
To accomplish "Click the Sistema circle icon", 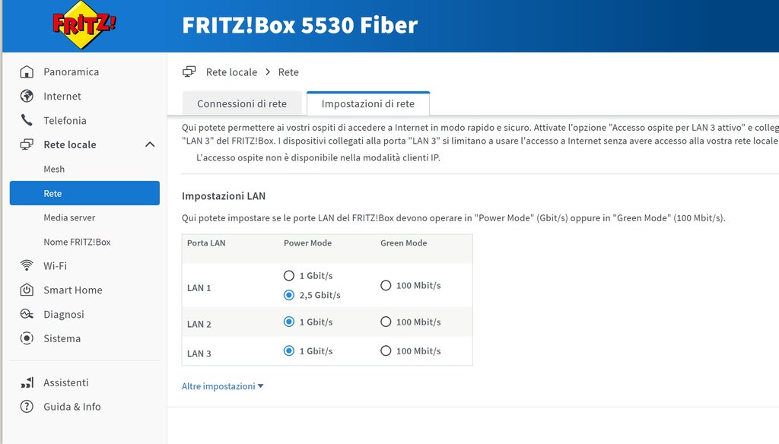I will (x=27, y=339).
